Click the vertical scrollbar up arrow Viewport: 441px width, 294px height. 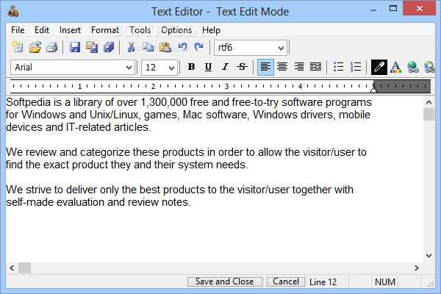[429, 102]
